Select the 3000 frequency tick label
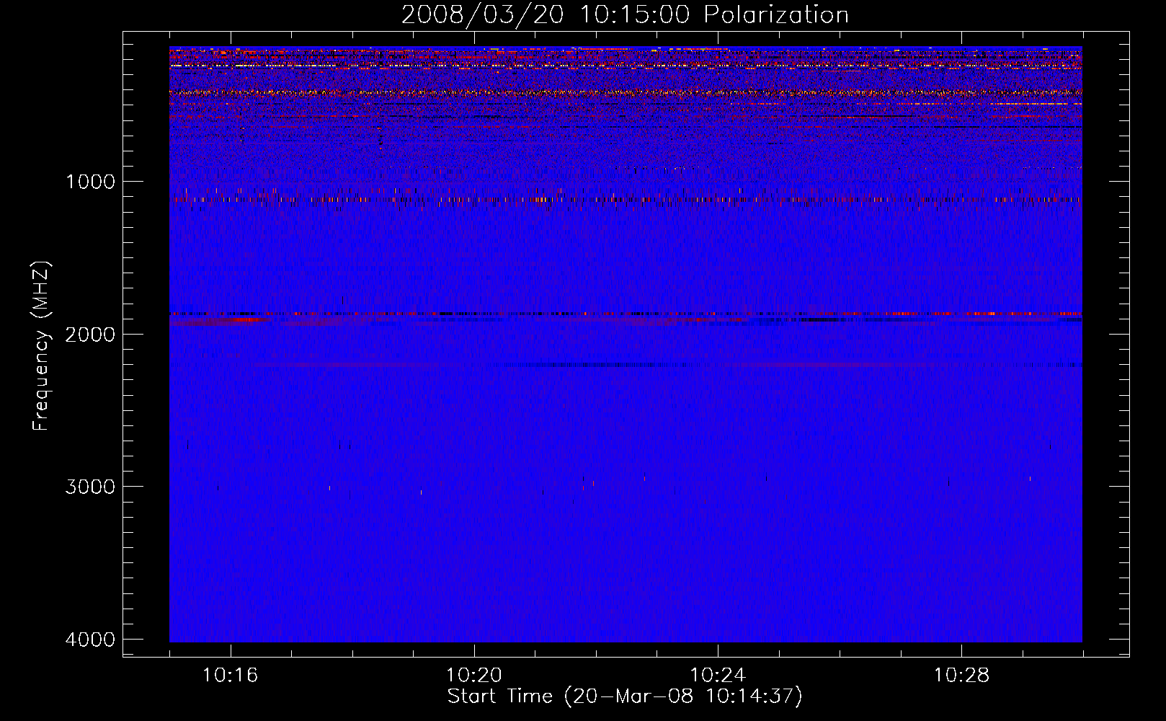Screen dimensions: 1166x721 pos(90,487)
